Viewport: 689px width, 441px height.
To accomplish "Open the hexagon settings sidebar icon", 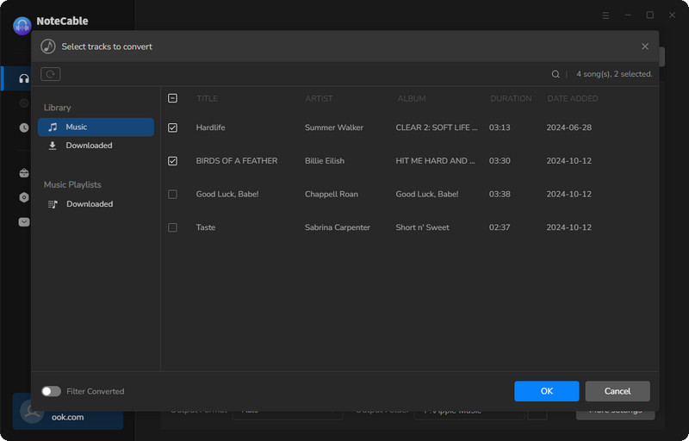I will [24, 197].
